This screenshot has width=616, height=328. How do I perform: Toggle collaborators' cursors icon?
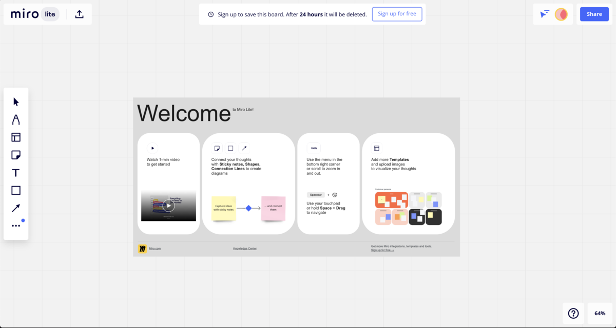coord(545,14)
